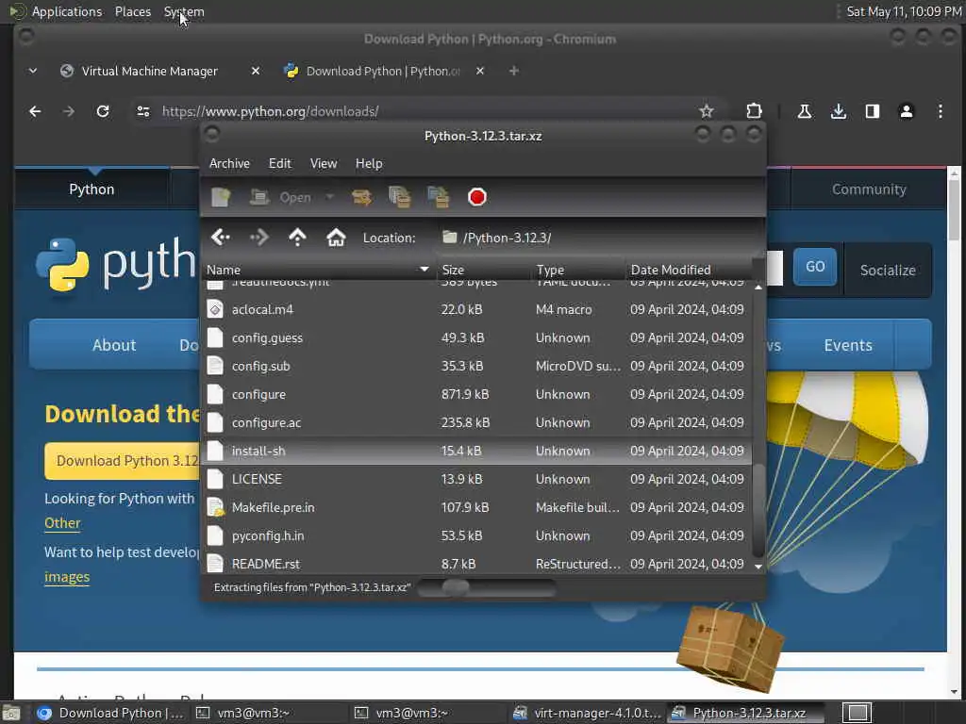
Task: Click the browser back arrow
Action: [35, 111]
